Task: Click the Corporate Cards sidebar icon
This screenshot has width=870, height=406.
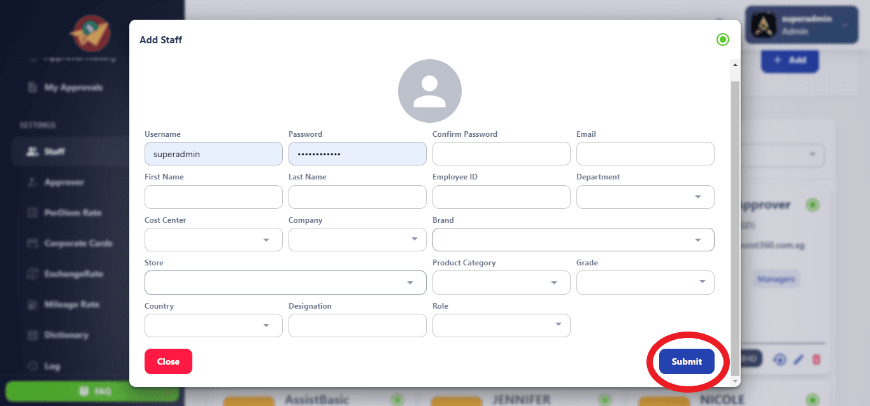Action: [32, 244]
